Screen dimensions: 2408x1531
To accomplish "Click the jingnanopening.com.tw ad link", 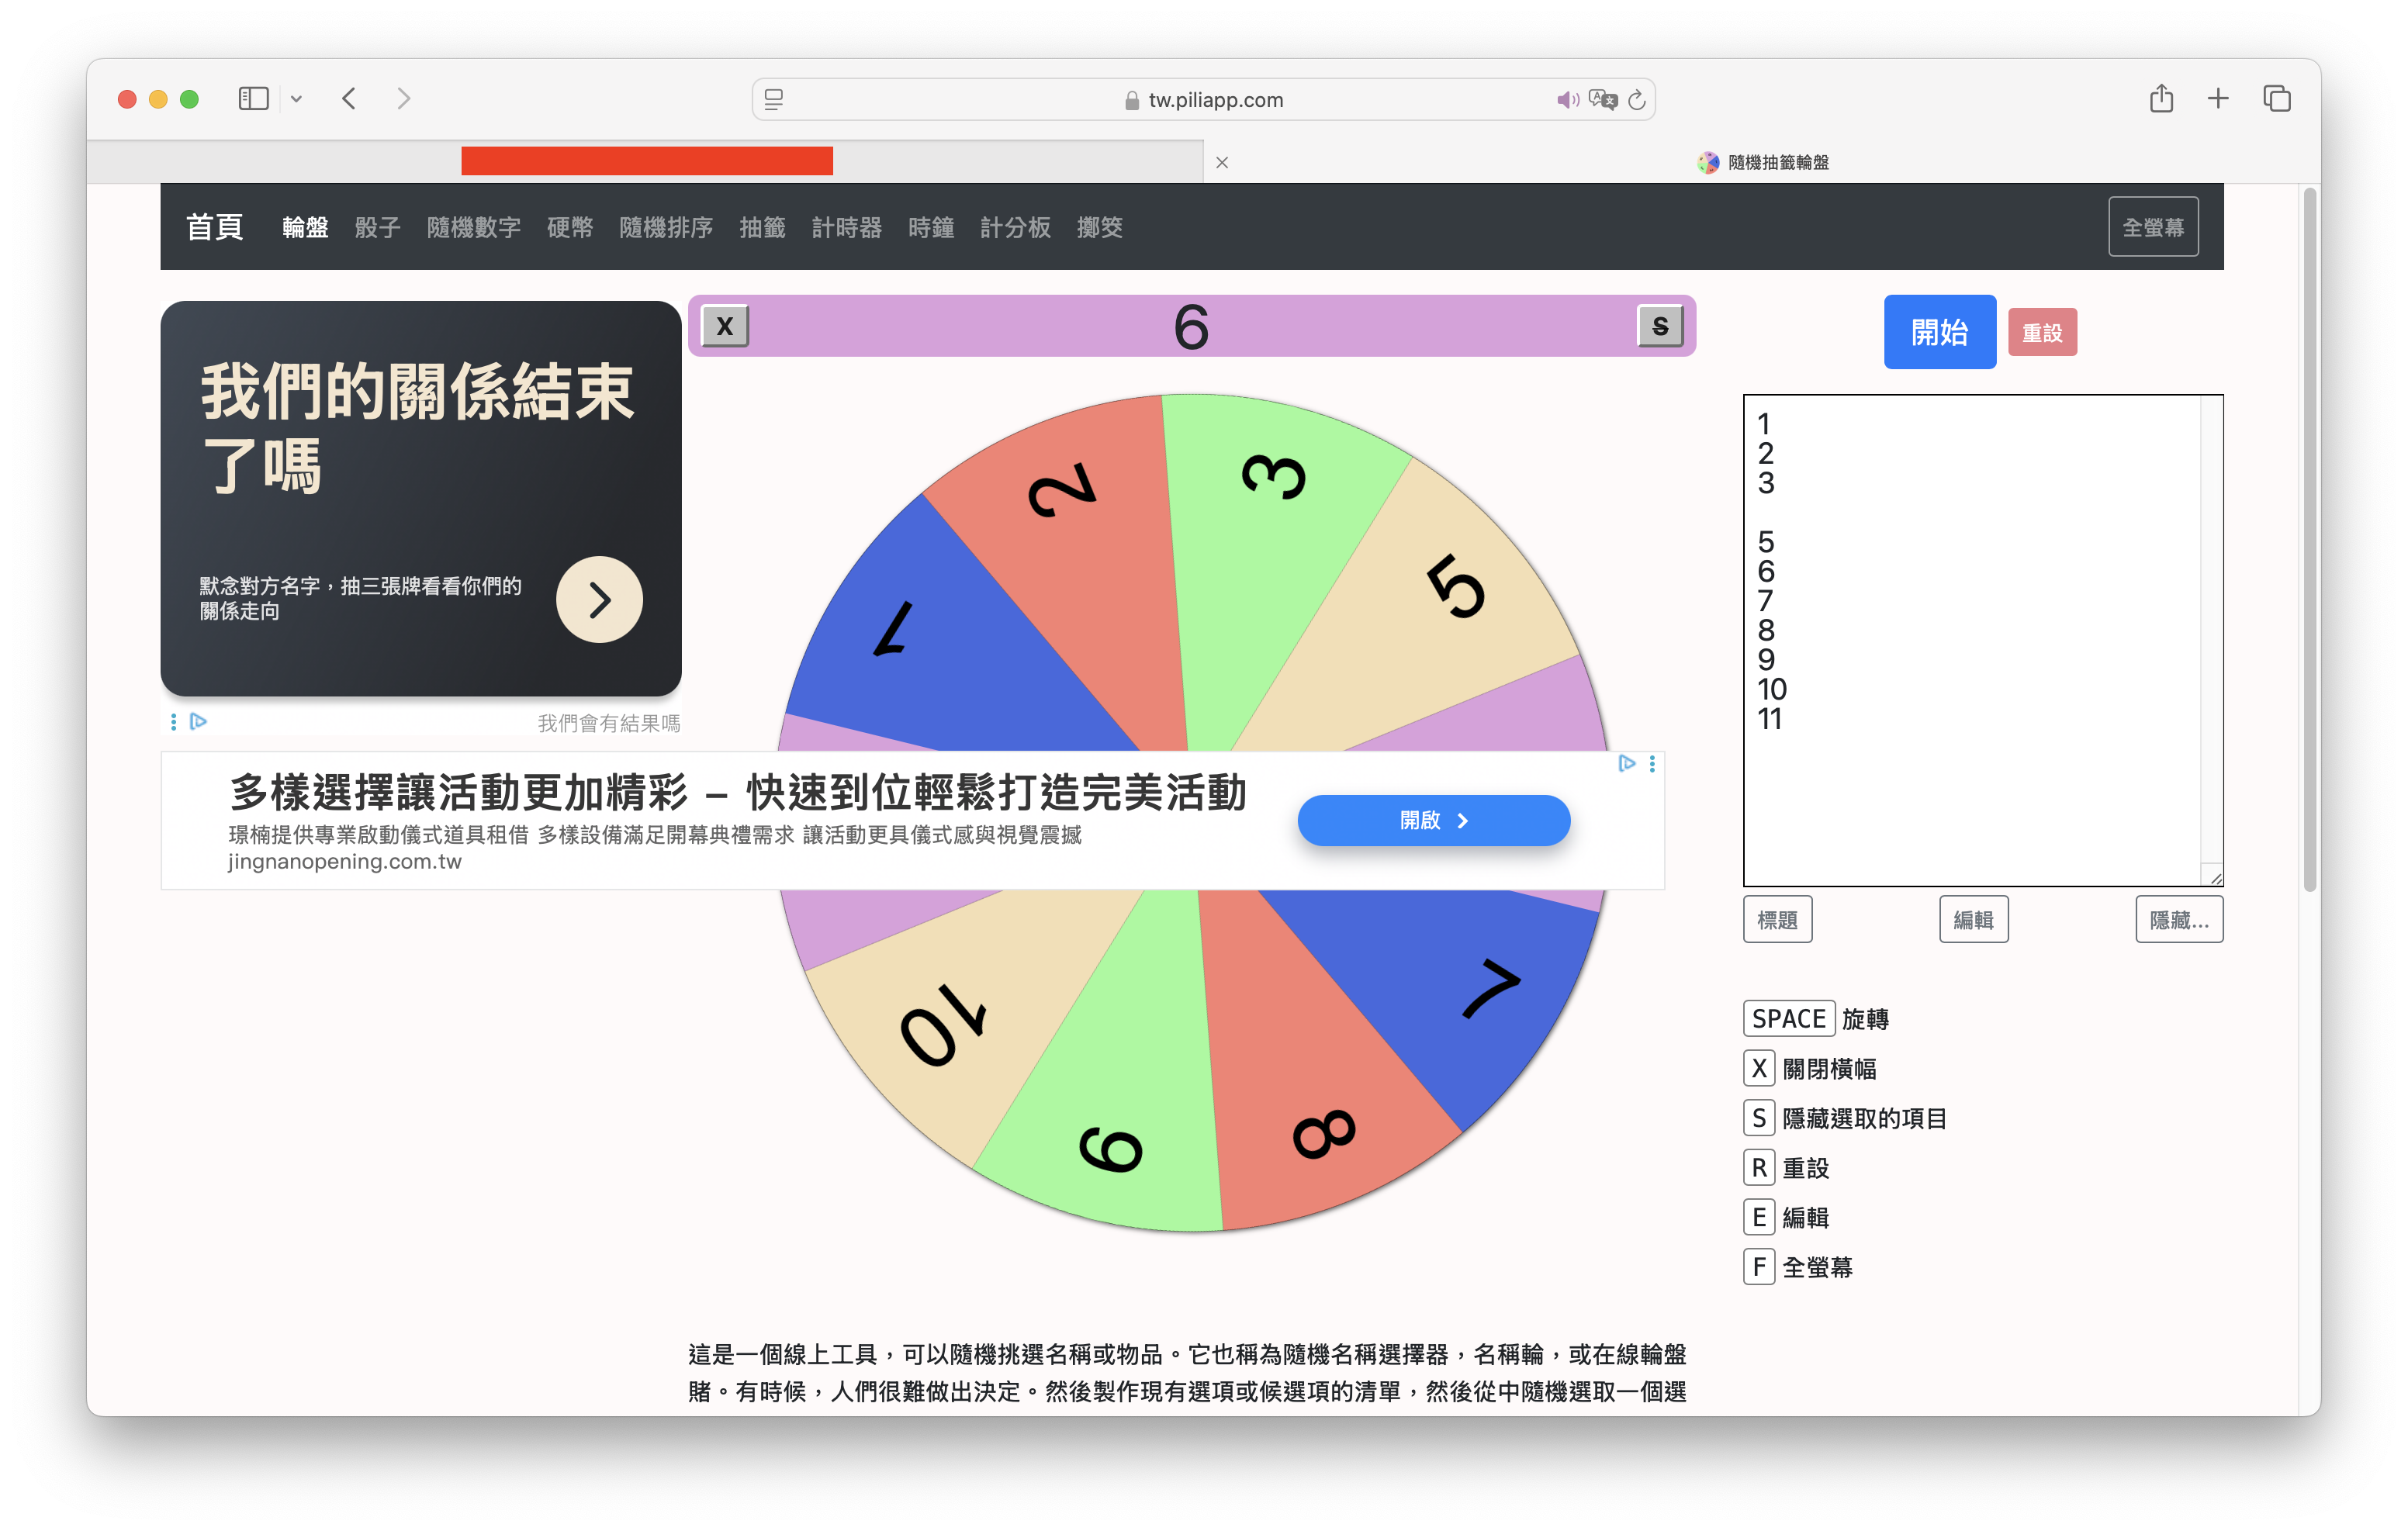I will pos(344,861).
